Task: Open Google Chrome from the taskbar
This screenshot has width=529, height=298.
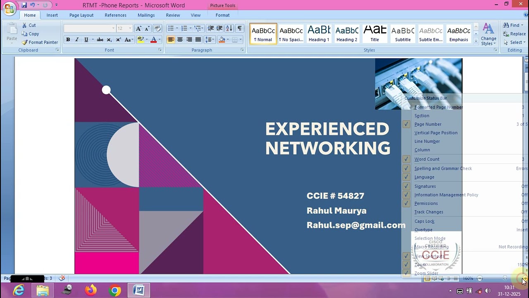Action: (x=115, y=291)
